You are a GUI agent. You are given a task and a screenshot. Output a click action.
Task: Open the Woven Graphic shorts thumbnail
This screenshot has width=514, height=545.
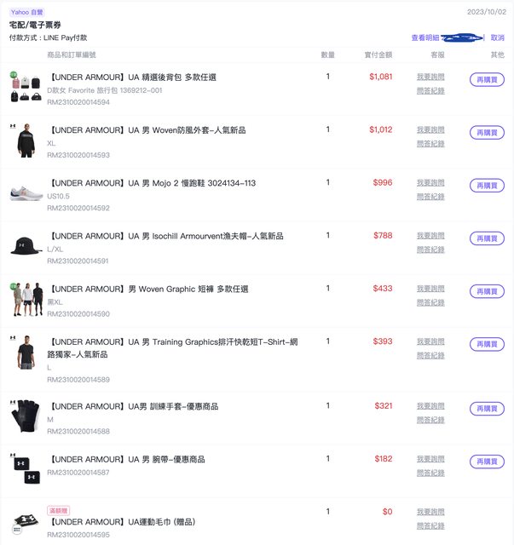click(x=26, y=299)
